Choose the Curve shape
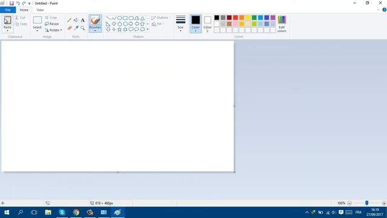This screenshot has height=218, width=387. point(114,18)
